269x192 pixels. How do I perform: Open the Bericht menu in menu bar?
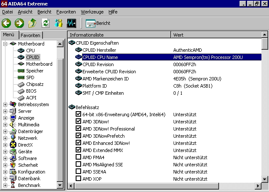pyautogui.click(x=45, y=12)
